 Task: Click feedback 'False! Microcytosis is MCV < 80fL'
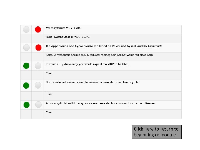tap(68, 37)
